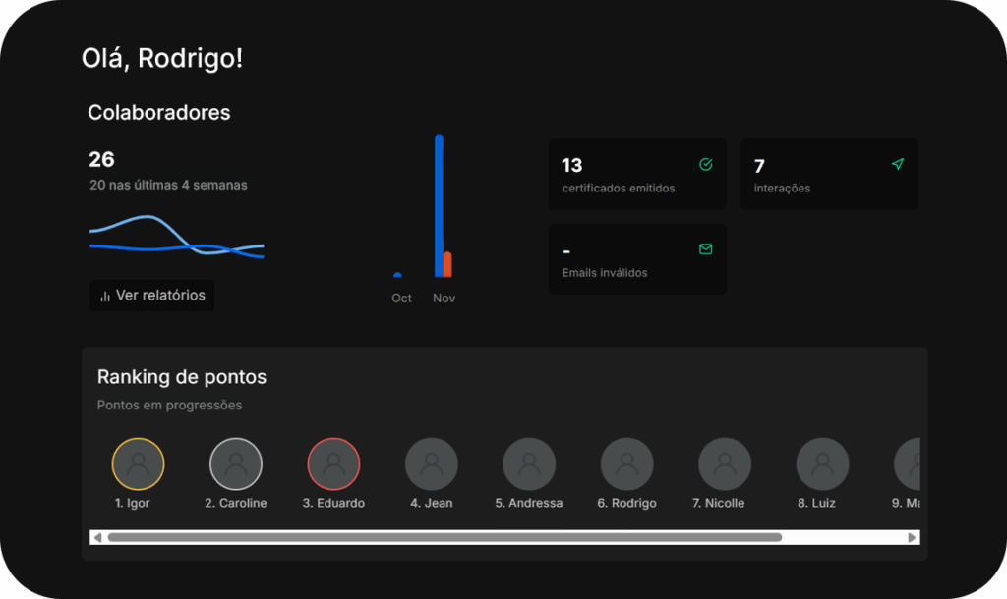The height and width of the screenshot is (599, 1007).
Task: Select Andressa's avatar in ranking
Action: tap(529, 464)
